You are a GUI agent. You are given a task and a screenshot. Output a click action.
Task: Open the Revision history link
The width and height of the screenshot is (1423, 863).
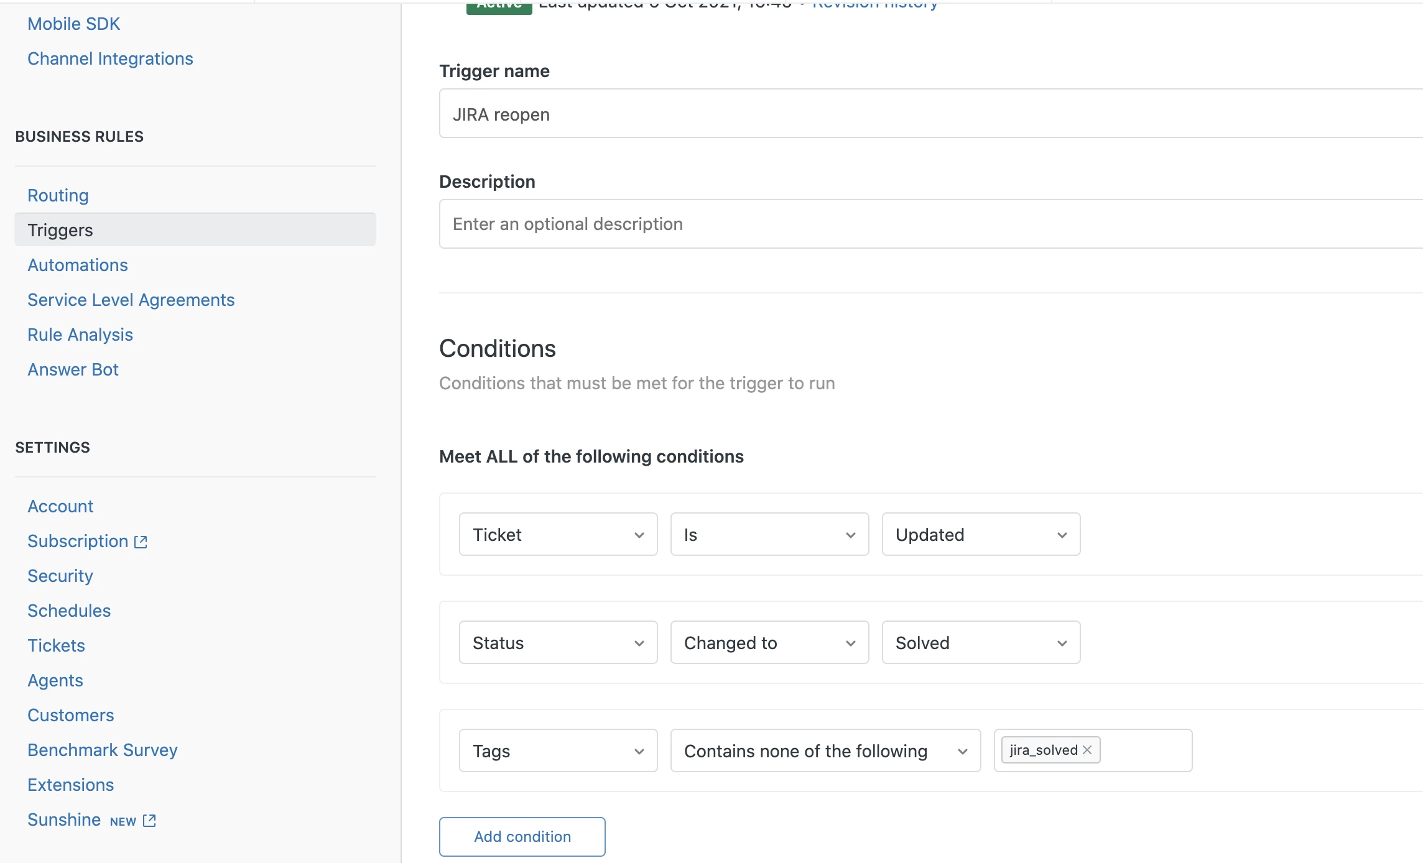click(x=875, y=5)
